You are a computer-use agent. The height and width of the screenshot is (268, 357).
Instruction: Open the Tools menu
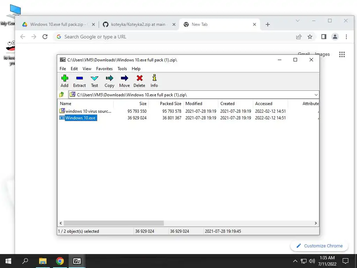[122, 69]
